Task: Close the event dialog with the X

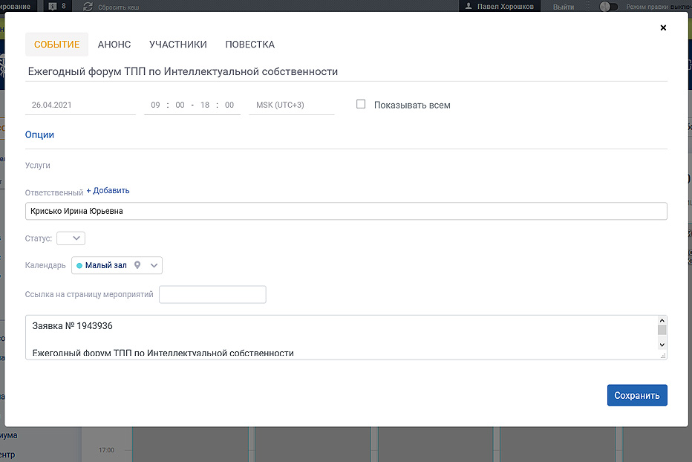Action: click(x=663, y=27)
